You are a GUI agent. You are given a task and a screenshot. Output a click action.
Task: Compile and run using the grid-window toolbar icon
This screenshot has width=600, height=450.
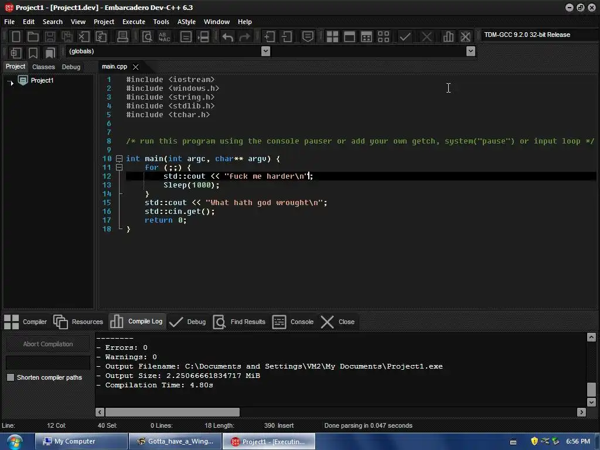pos(366,37)
